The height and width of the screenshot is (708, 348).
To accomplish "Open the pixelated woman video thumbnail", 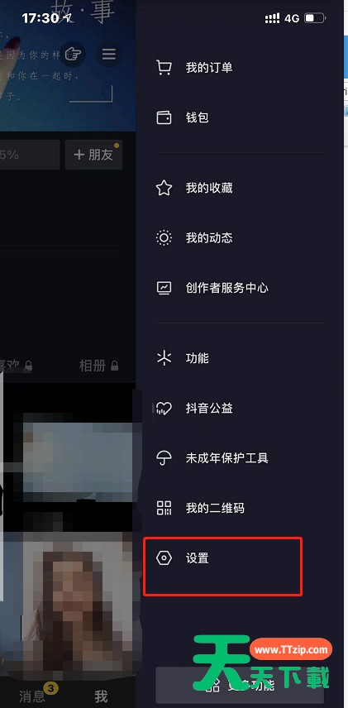I will pyautogui.click(x=72, y=605).
